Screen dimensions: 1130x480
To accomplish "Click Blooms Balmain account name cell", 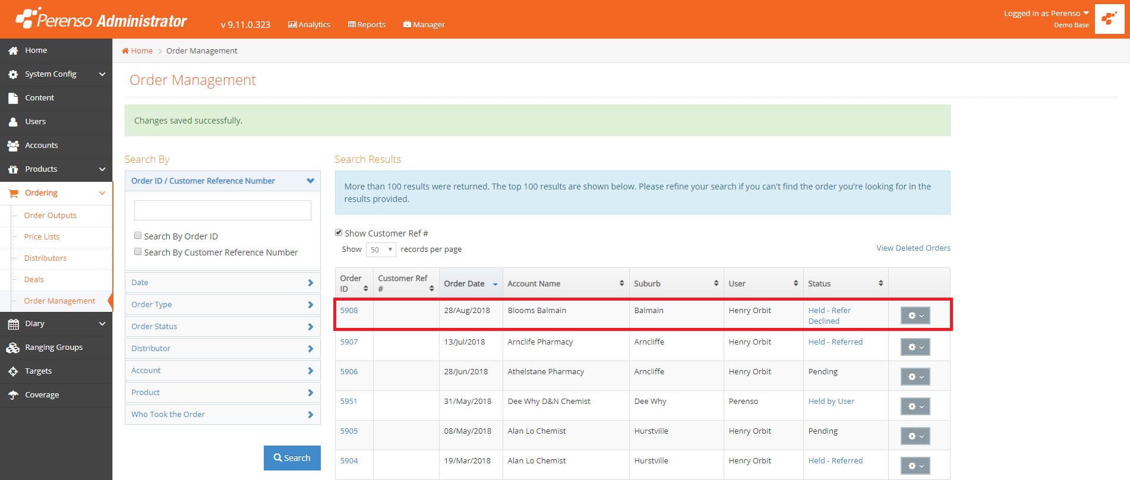I will click(536, 311).
